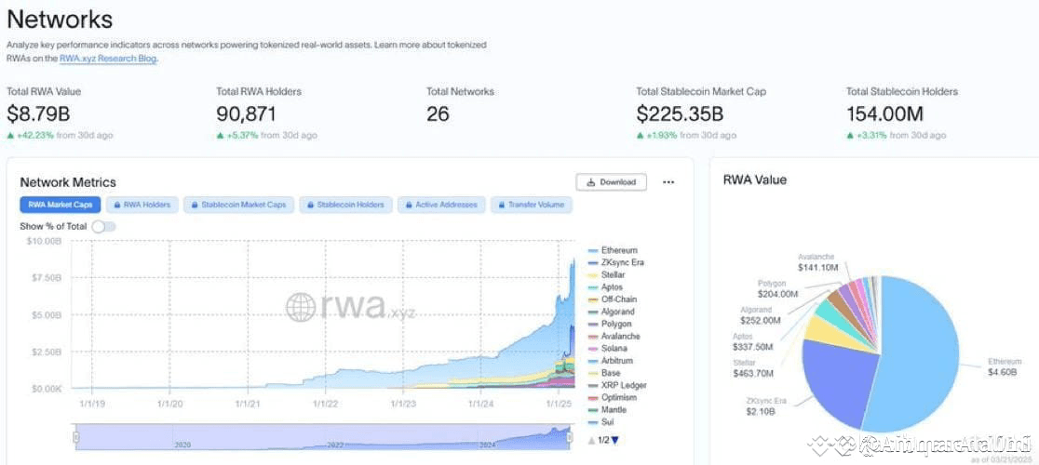Toggle ZKsync Era series in legend
This screenshot has height=465, width=1039.
coord(615,262)
